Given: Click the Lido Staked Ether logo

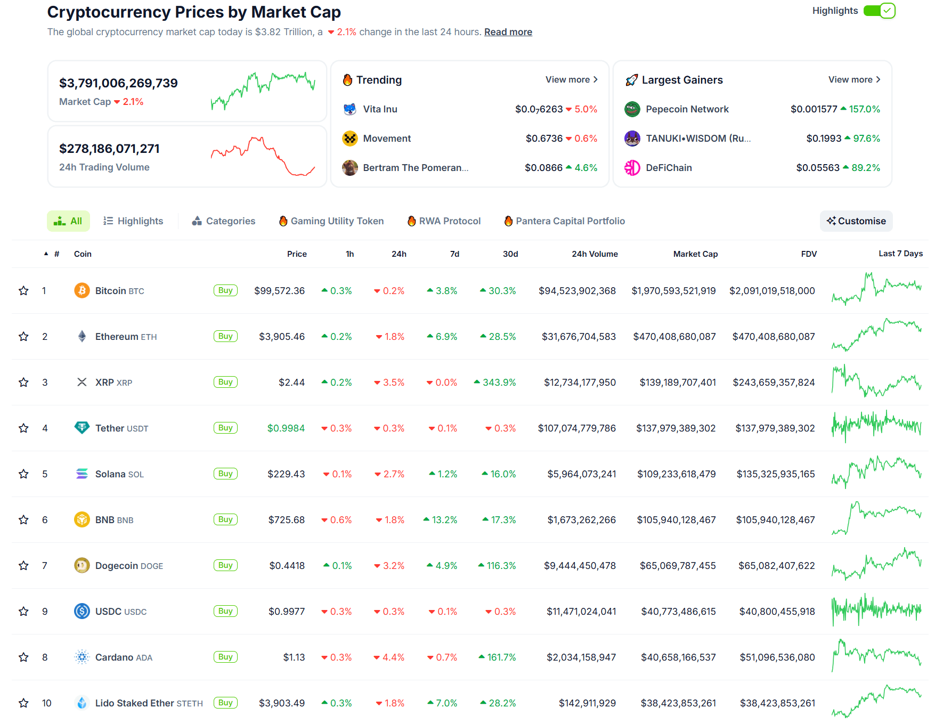Looking at the screenshot, I should [82, 703].
